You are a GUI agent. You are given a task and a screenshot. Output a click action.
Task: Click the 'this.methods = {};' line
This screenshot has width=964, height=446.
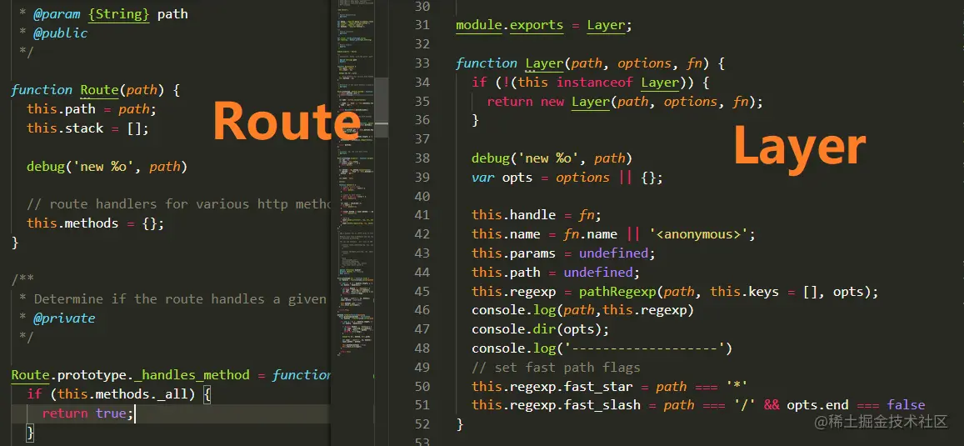click(x=95, y=223)
